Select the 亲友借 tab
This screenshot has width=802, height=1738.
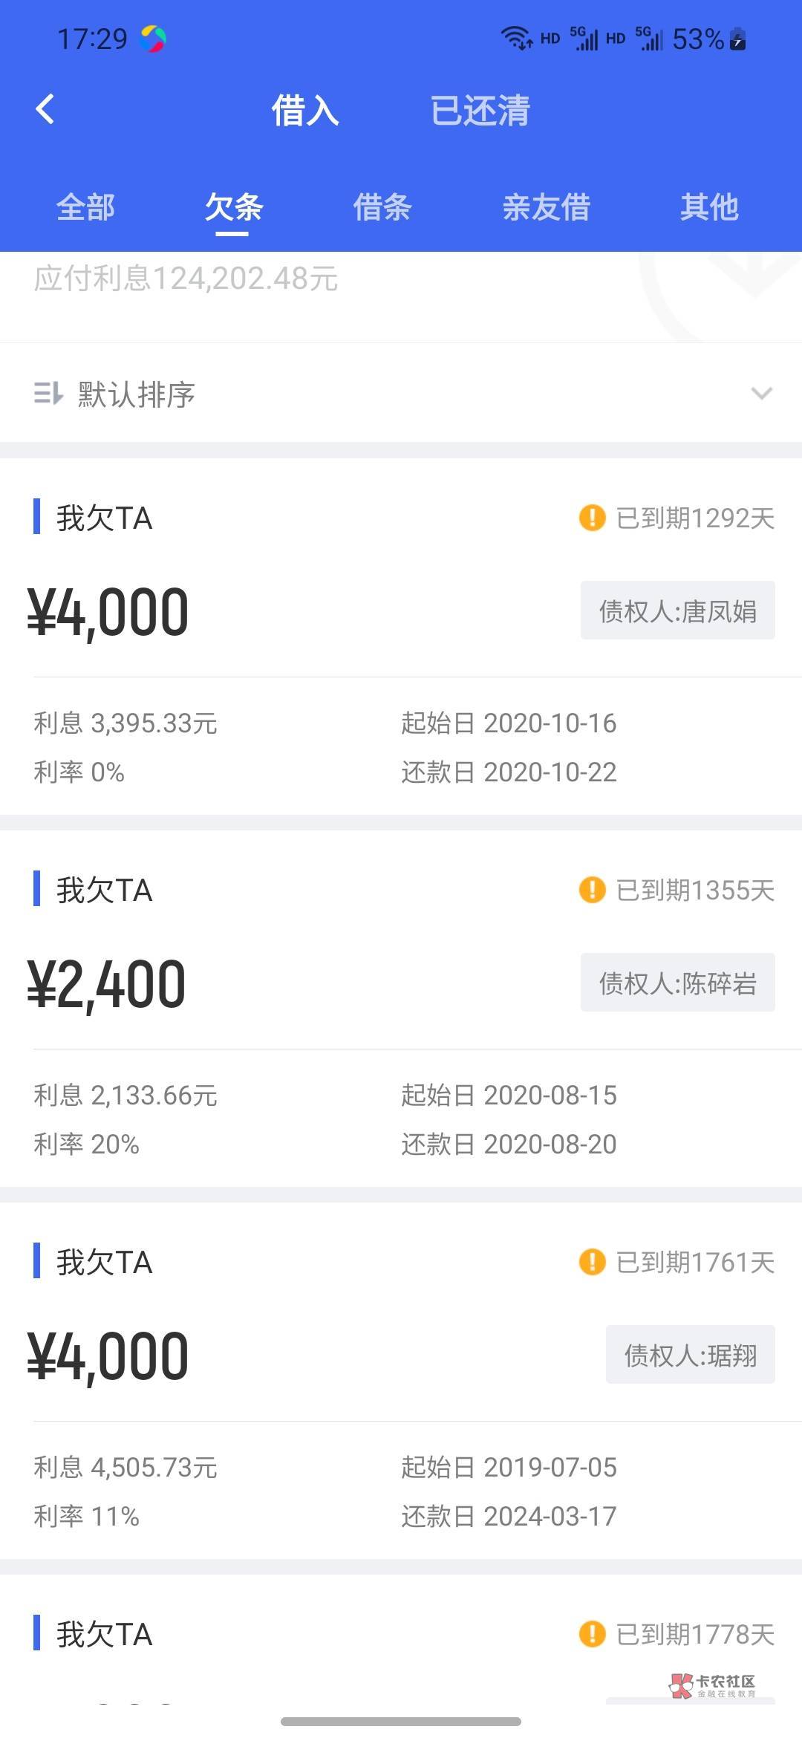(547, 207)
